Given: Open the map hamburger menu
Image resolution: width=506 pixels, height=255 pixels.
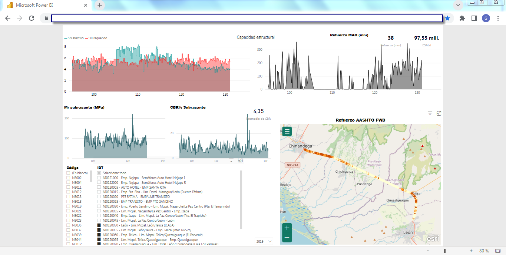Looking at the screenshot, I should point(287,132).
